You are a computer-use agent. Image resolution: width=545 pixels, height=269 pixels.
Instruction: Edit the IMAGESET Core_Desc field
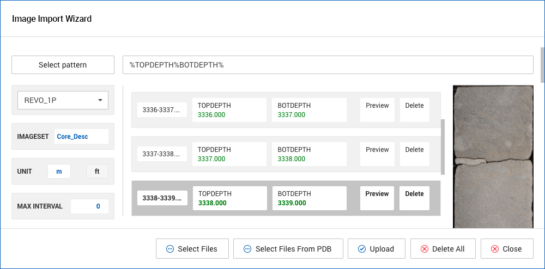(81, 137)
